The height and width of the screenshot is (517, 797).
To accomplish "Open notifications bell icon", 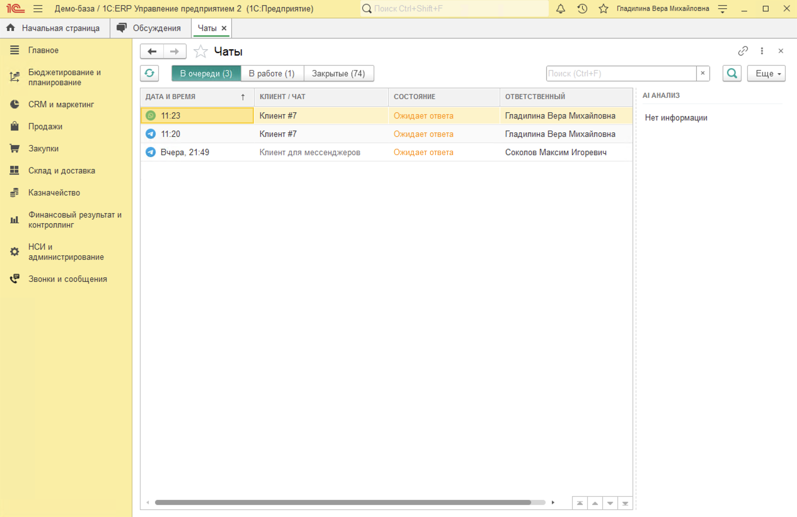I will coord(560,9).
